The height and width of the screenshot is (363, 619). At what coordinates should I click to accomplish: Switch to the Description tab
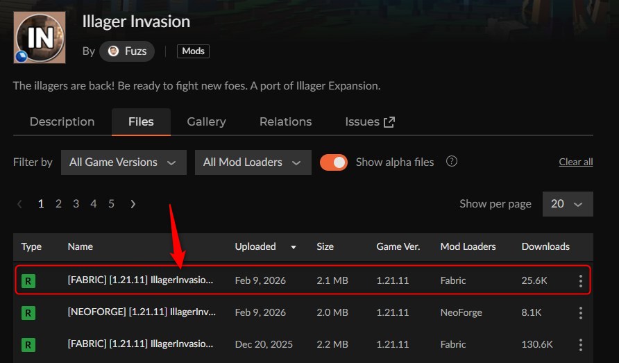point(62,121)
